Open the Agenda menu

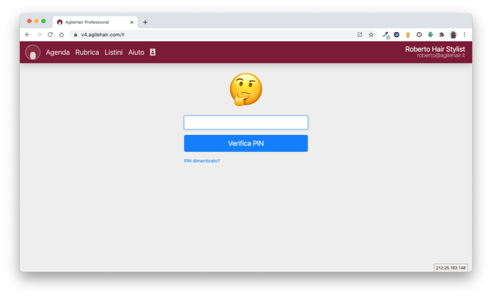pyautogui.click(x=58, y=52)
